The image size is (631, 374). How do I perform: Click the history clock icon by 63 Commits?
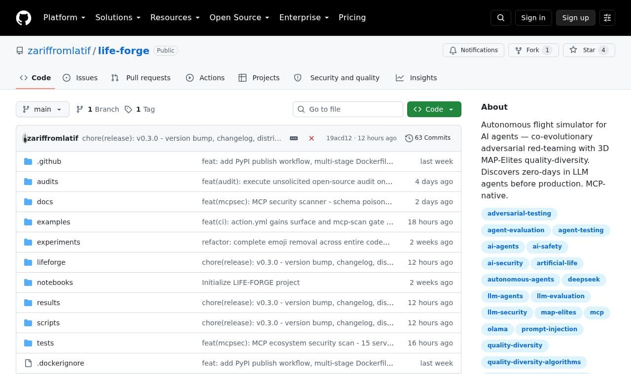[x=409, y=138]
